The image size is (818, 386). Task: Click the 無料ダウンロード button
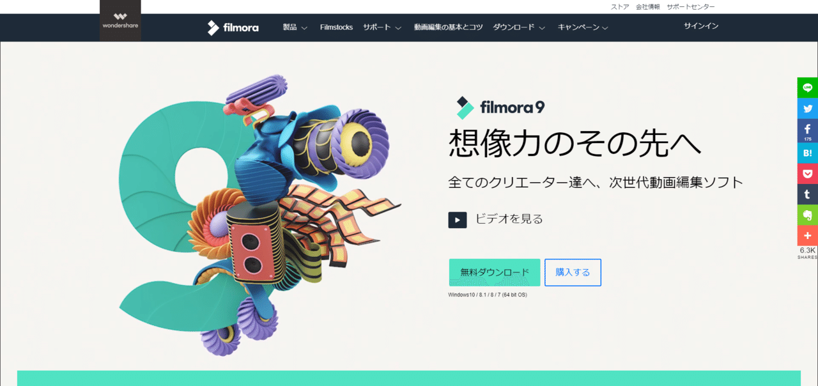(495, 272)
